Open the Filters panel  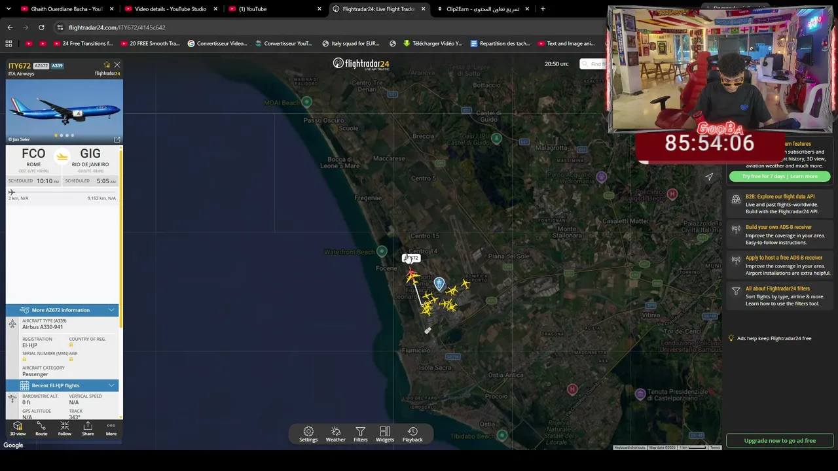click(x=361, y=434)
